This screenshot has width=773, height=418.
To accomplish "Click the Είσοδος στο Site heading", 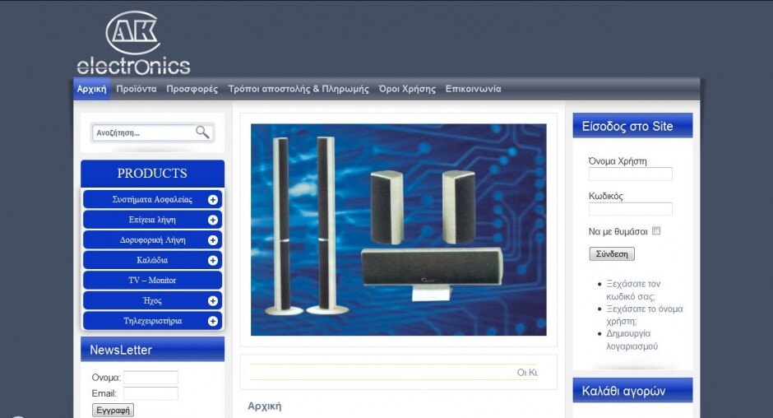I will click(632, 126).
